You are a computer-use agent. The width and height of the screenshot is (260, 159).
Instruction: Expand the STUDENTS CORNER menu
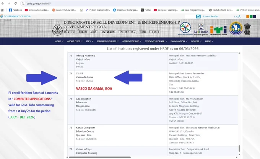tap(156, 41)
